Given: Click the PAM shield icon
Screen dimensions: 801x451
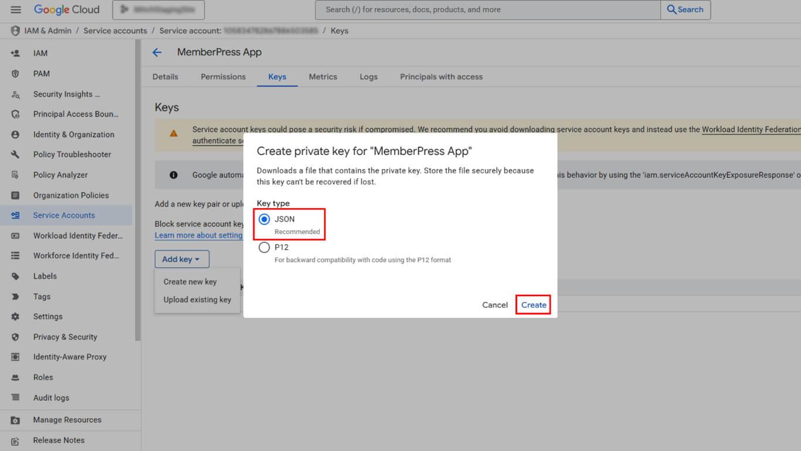Looking at the screenshot, I should [16, 74].
